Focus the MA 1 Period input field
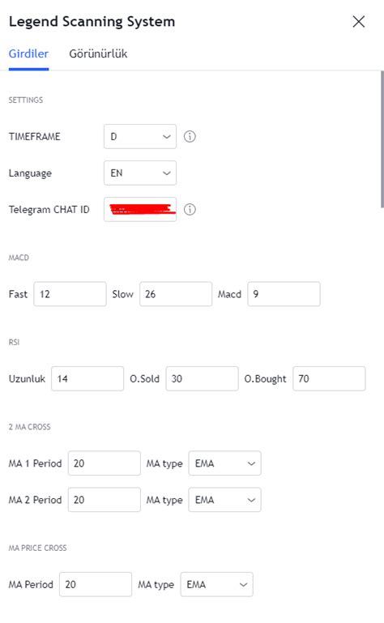The image size is (384, 623). 105,463
